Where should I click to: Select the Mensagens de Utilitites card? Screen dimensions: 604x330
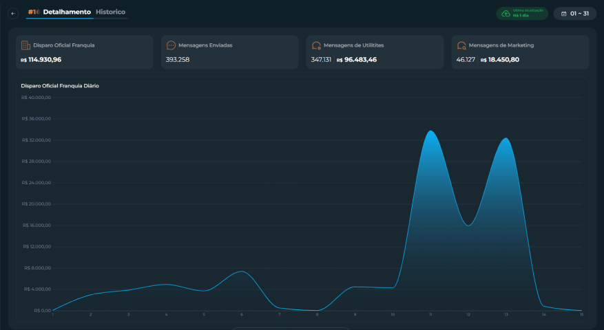pyautogui.click(x=375, y=52)
